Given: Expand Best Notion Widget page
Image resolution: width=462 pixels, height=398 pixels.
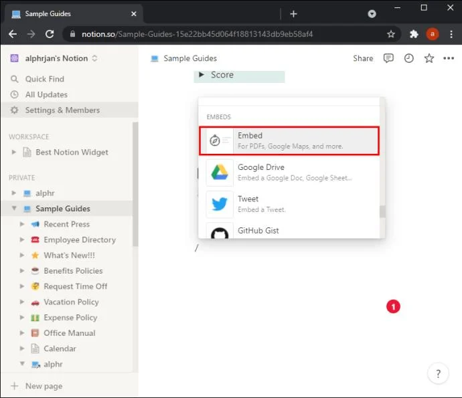Looking at the screenshot, I should 13,152.
